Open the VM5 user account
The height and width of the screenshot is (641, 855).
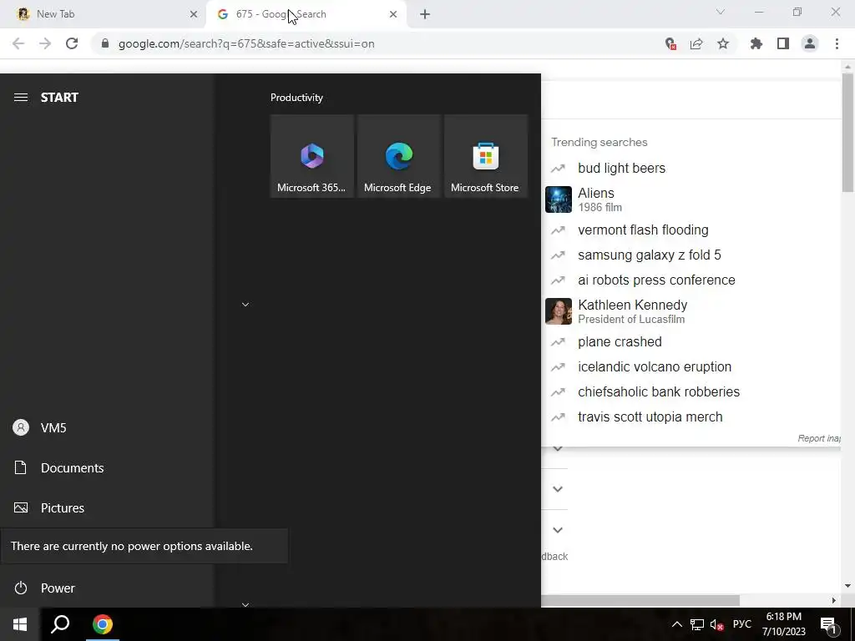[x=107, y=428]
